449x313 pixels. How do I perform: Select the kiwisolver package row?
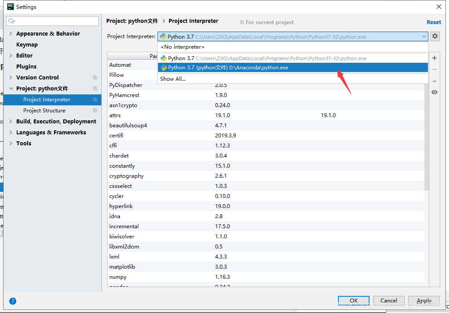(266, 236)
